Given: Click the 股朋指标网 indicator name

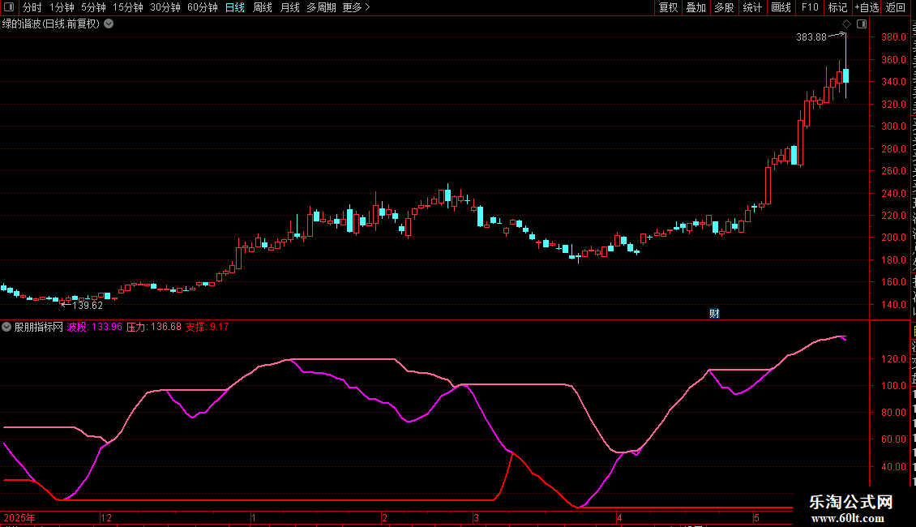Looking at the screenshot, I should click(39, 328).
